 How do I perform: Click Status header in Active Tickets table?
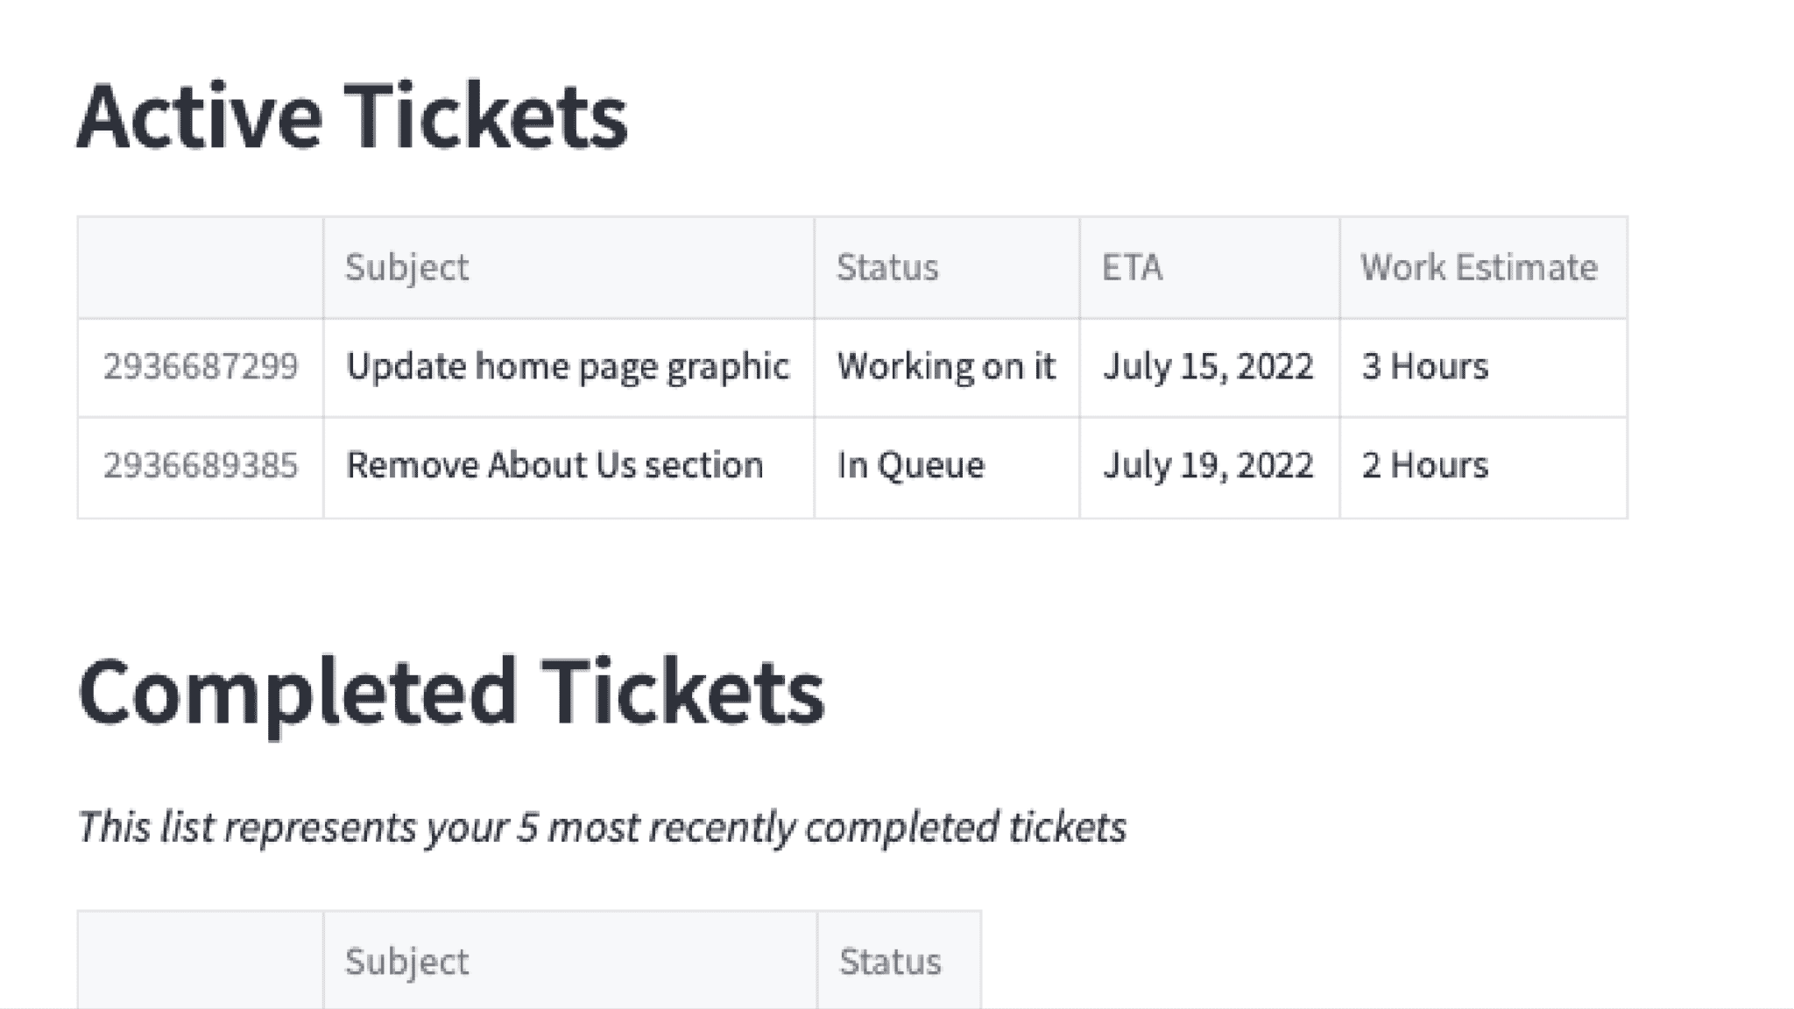click(887, 267)
